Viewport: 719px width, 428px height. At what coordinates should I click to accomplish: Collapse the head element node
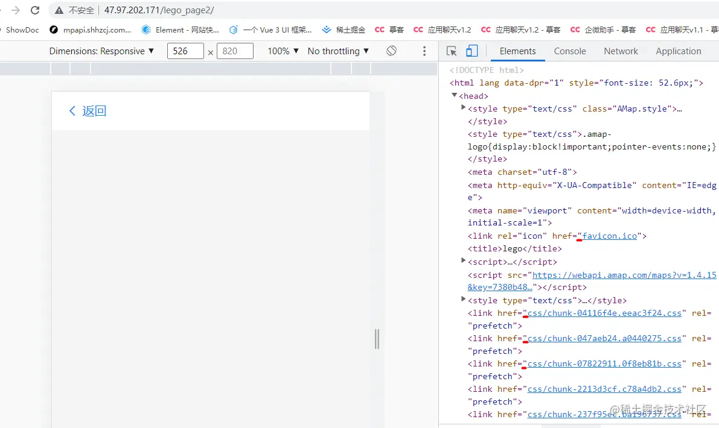coord(455,95)
